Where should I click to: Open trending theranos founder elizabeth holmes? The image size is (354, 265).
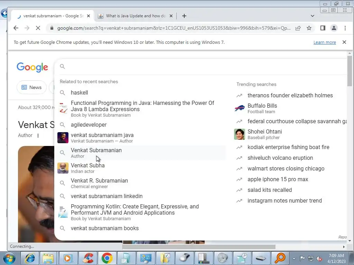290,95
